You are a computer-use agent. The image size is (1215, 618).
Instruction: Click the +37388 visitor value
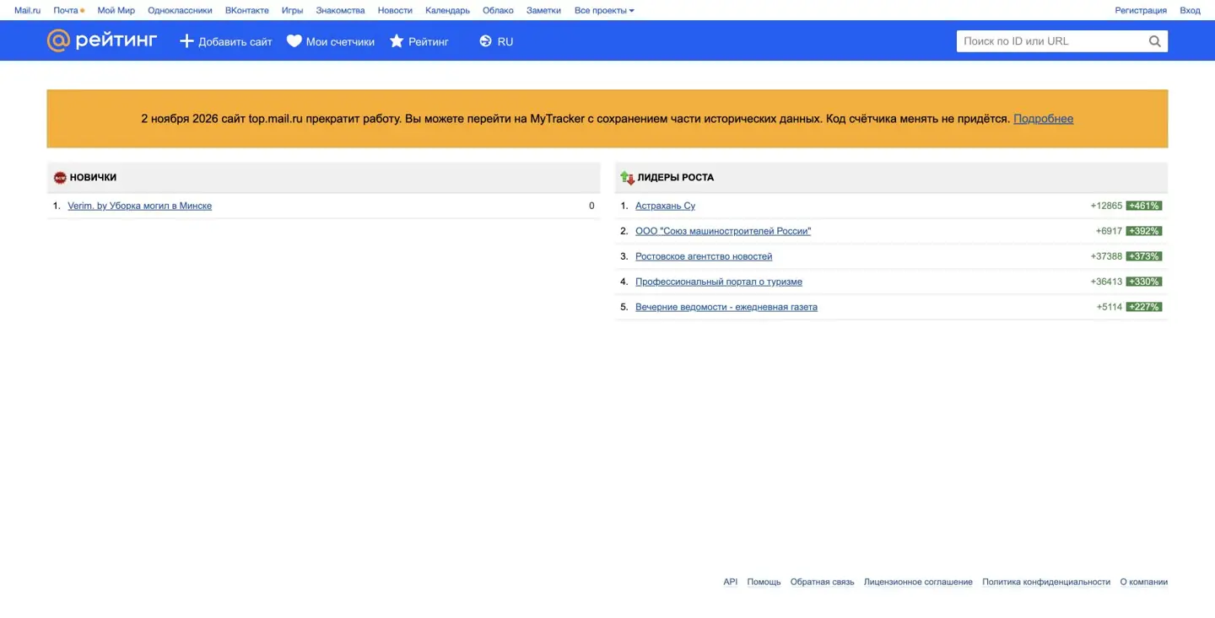[1106, 256]
